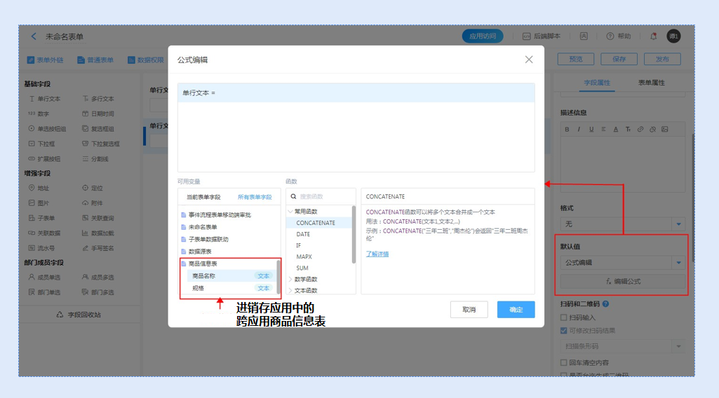Click the user avatar in the top right

tap(673, 36)
